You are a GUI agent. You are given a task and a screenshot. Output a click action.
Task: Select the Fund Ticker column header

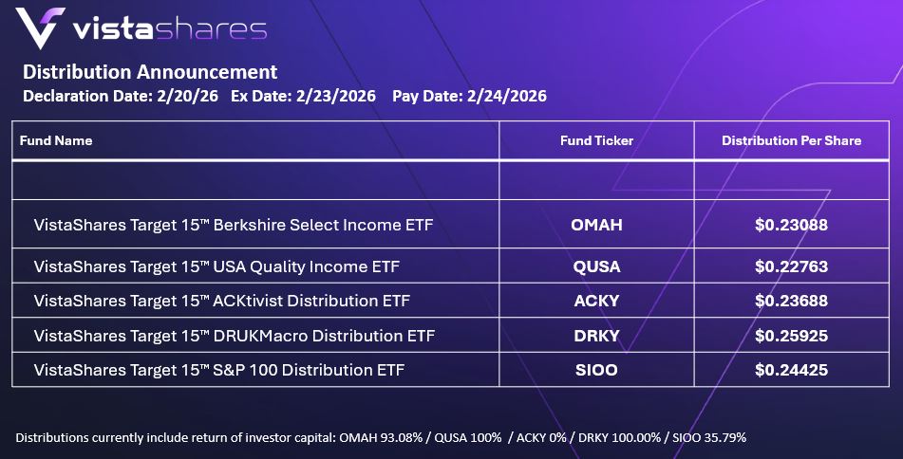tap(596, 140)
